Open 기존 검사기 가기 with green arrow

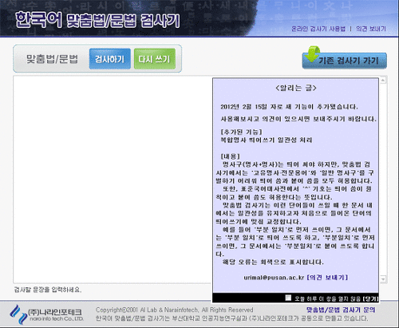point(345,58)
